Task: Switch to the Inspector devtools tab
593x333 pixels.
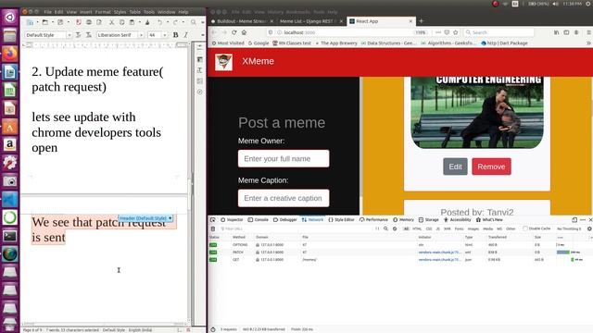Action: click(232, 220)
